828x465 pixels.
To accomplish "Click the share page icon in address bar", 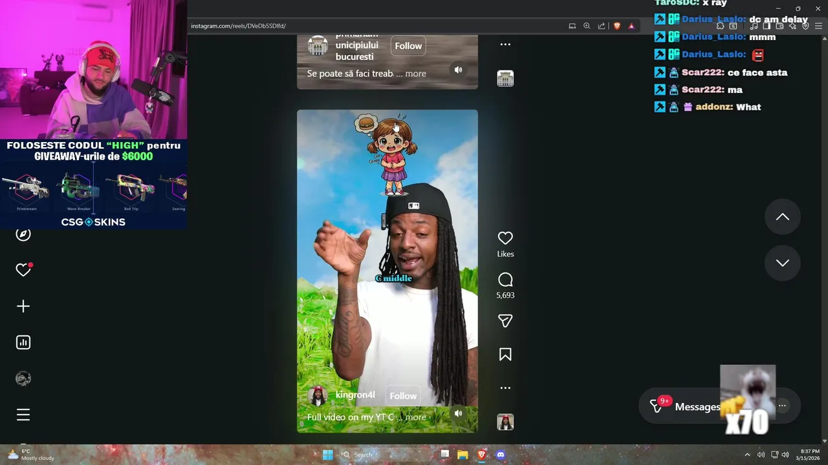I will coord(602,26).
